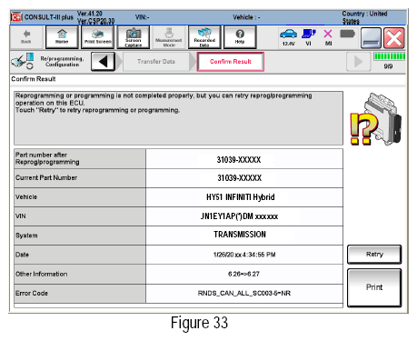This screenshot has height=341, width=417.
Task: Open Measurement Mode
Action: 169,37
